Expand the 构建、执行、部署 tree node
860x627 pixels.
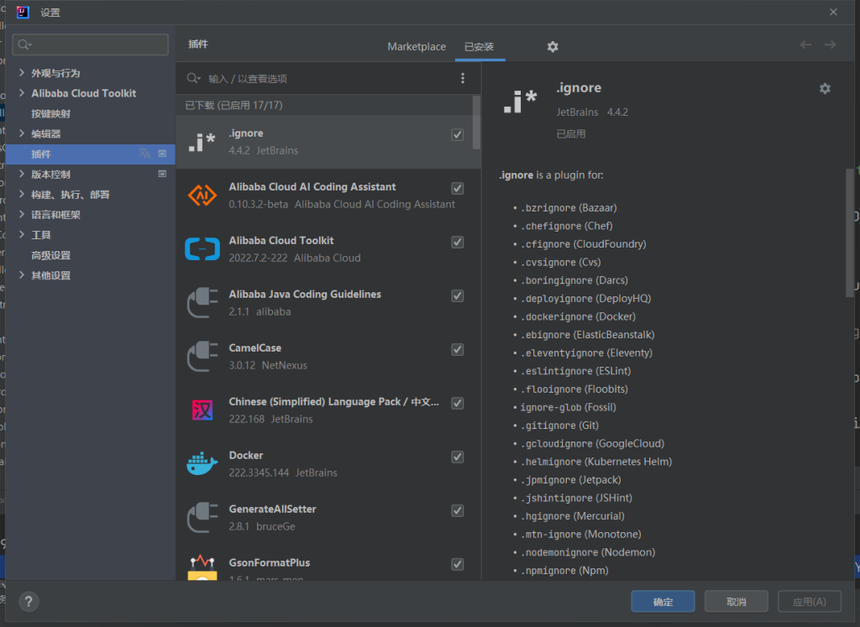click(21, 194)
